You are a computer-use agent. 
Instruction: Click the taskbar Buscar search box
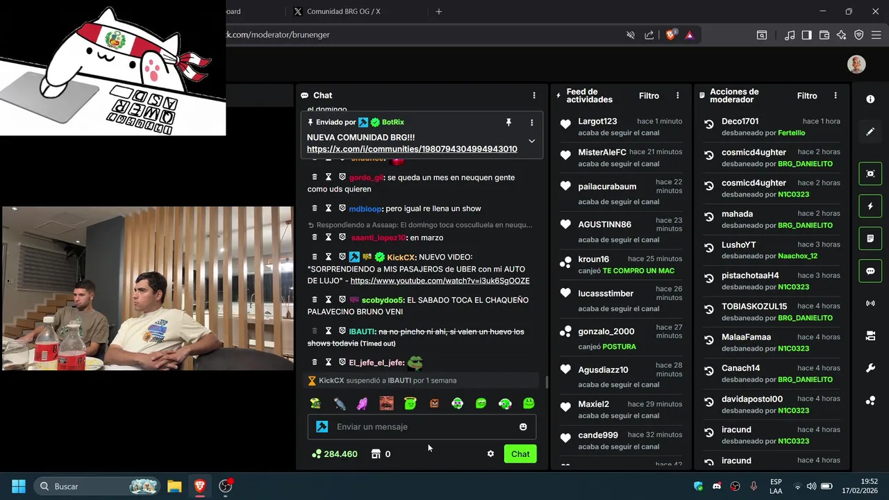point(97,486)
